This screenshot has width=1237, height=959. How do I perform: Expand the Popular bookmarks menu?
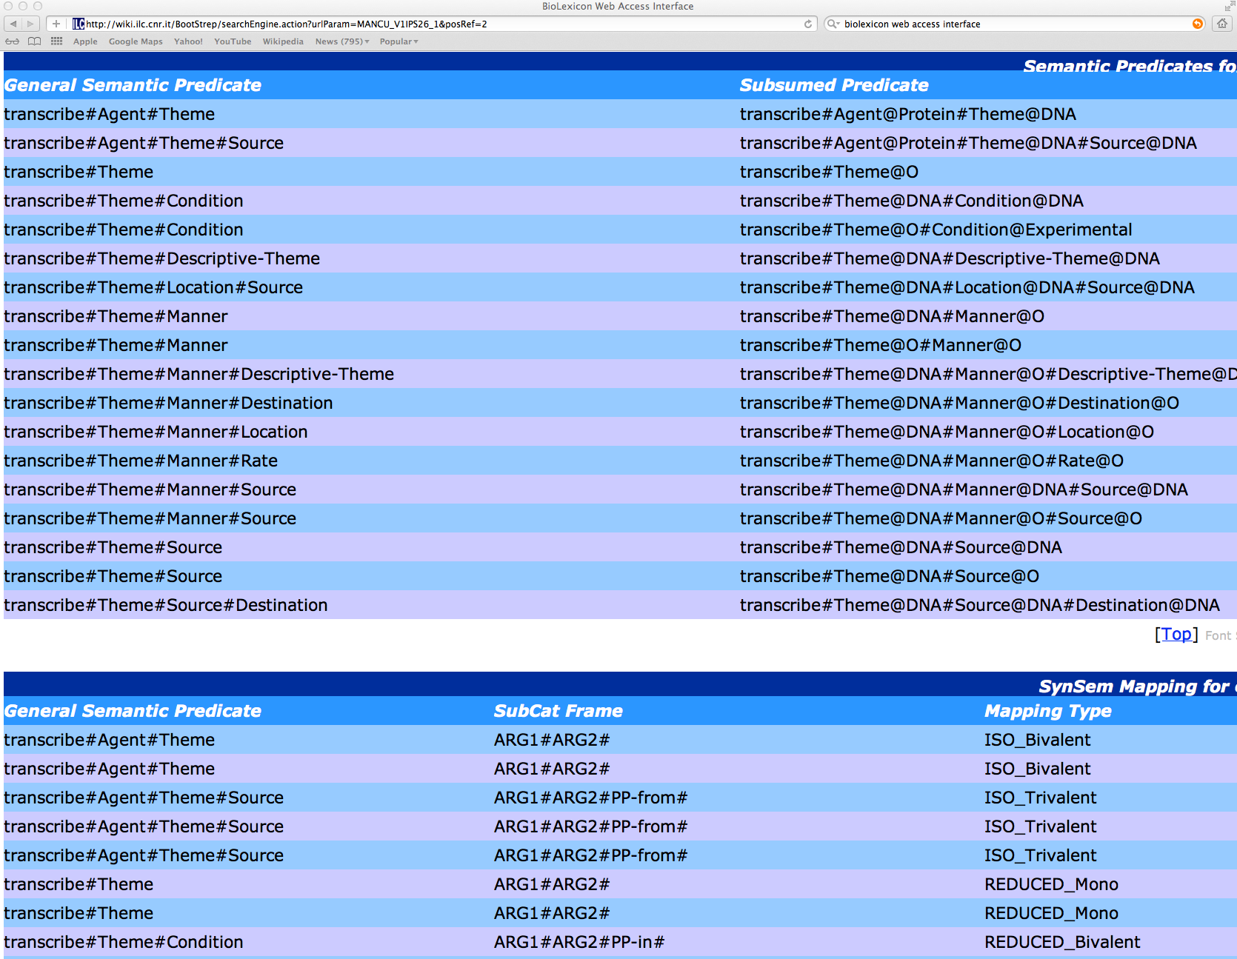tap(399, 41)
